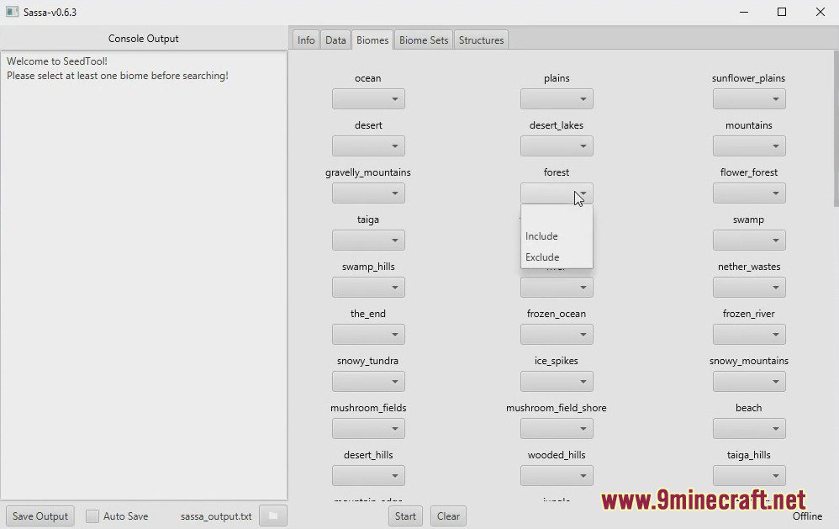Open the the_end biome dropdown
The height and width of the screenshot is (529, 839).
tap(368, 335)
